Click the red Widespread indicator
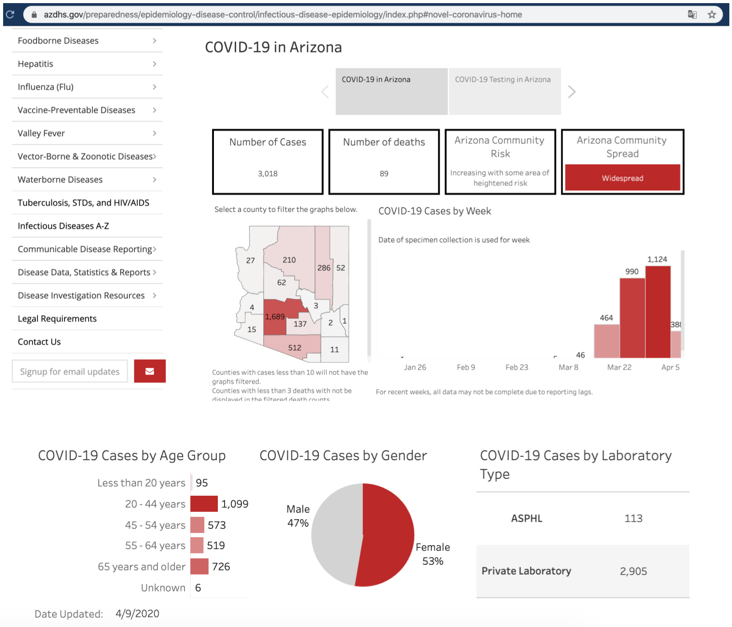 click(x=623, y=178)
